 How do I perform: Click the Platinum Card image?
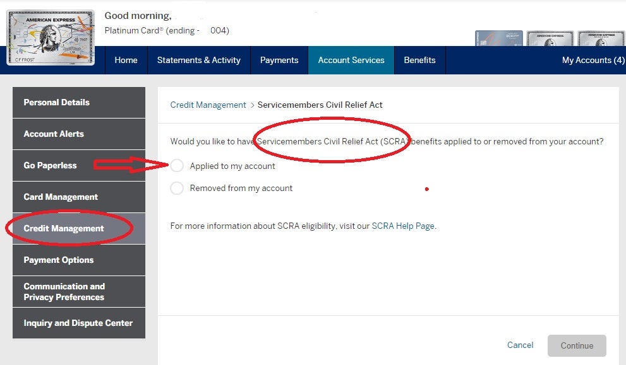pos(51,37)
